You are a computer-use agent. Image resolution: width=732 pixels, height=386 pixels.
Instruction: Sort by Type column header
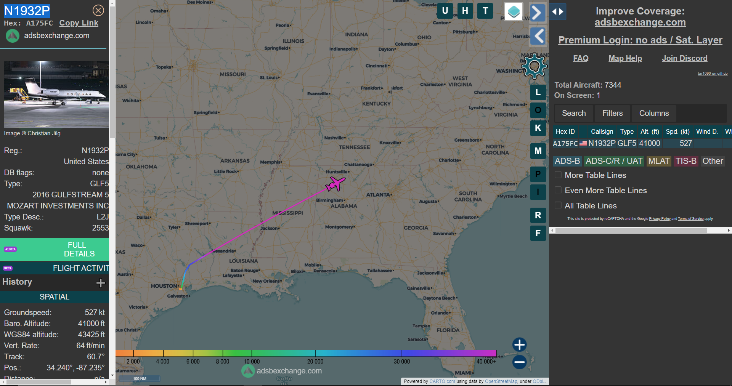point(627,131)
